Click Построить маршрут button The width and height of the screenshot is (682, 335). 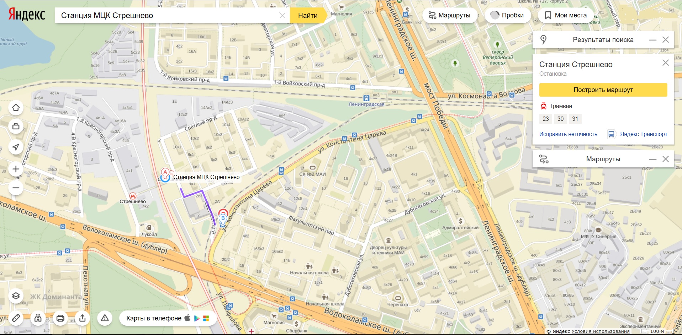603,90
